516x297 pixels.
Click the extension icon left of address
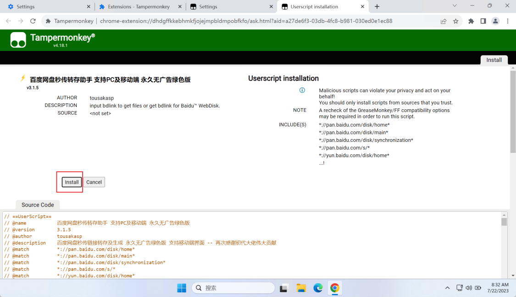pos(48,21)
